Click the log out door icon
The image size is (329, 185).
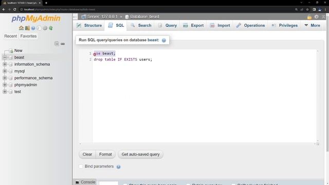point(27,28)
